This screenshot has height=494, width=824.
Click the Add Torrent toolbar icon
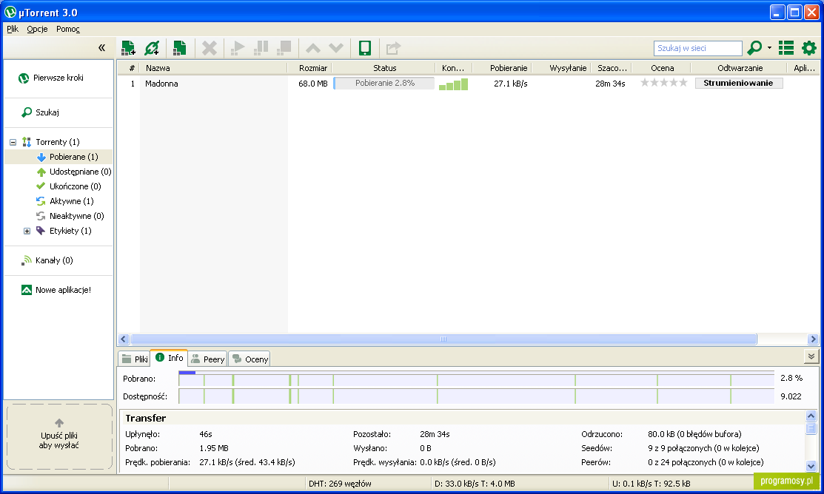(128, 48)
